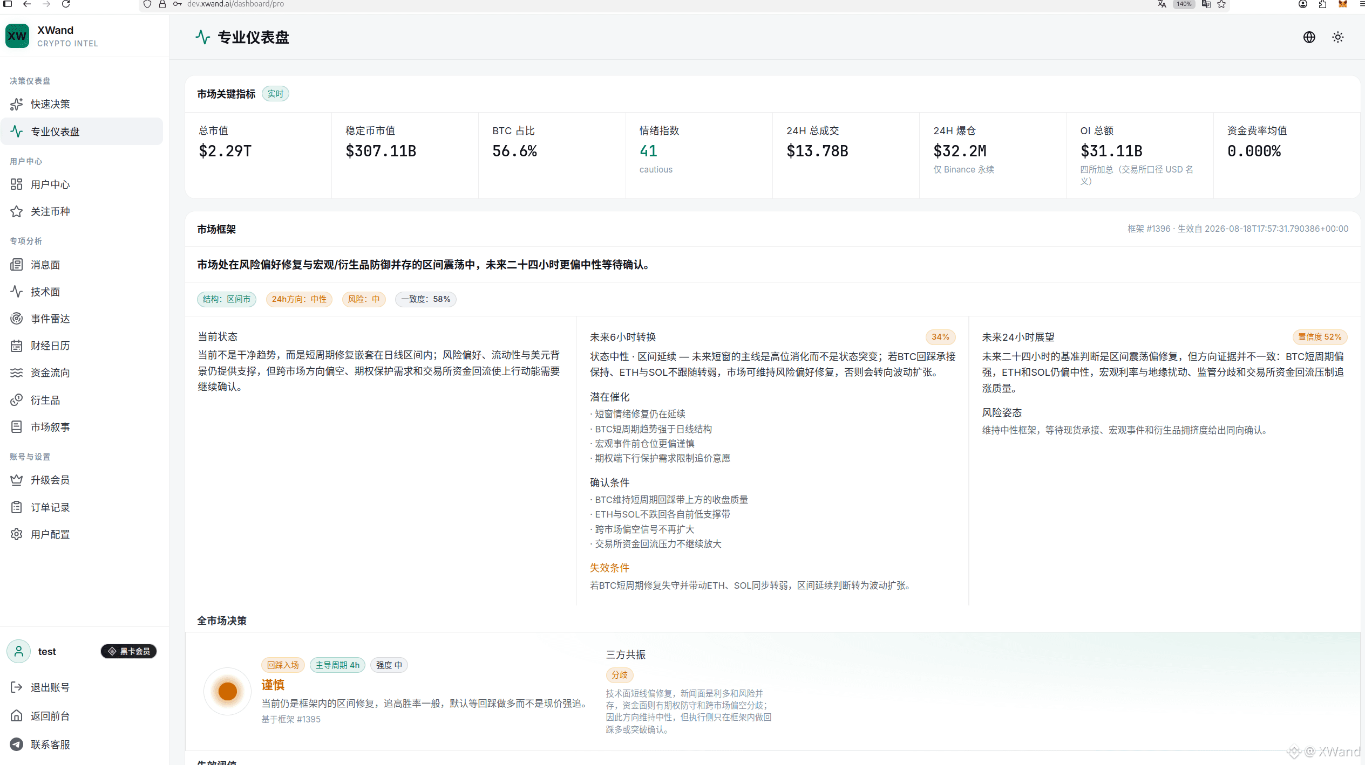Select 专业仪表盘 in the sidebar
This screenshot has height=765, width=1365.
tap(82, 132)
